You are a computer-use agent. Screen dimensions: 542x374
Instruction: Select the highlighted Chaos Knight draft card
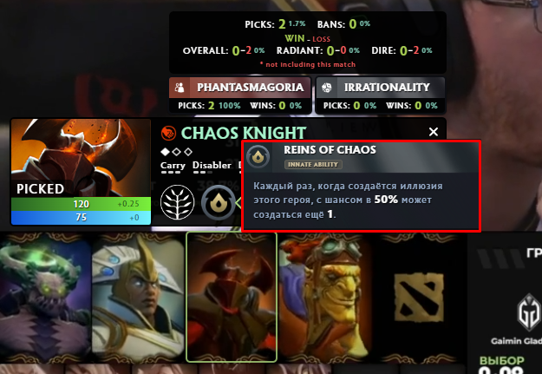point(232,298)
